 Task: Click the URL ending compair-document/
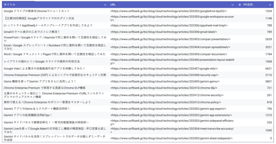(x=169, y=54)
